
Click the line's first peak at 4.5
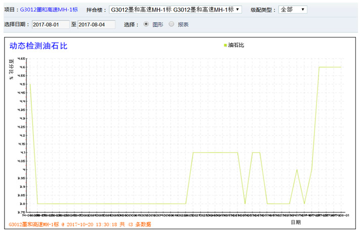(30, 84)
